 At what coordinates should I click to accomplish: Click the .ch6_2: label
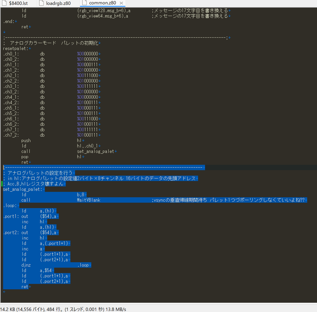pos(11,124)
